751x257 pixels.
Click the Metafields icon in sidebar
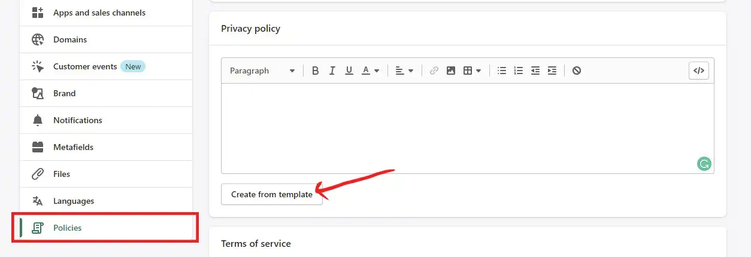(38, 147)
